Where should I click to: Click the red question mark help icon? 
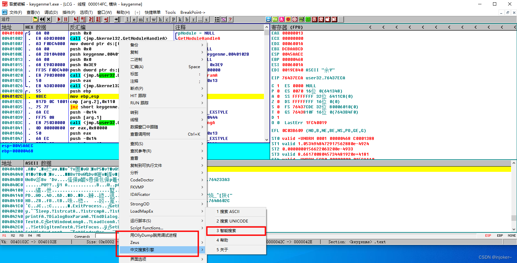(x=230, y=19)
